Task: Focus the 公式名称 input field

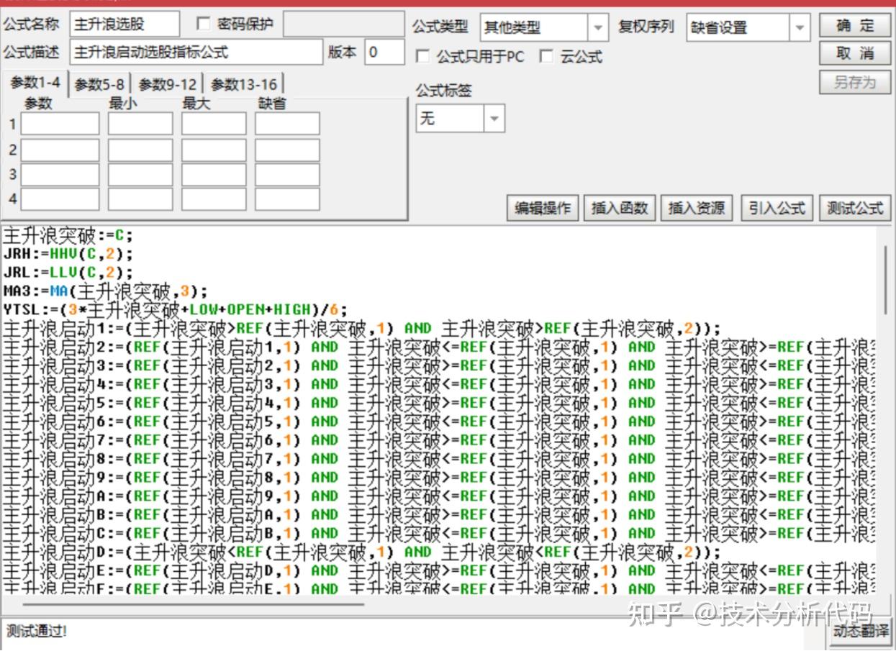Action: (x=125, y=24)
